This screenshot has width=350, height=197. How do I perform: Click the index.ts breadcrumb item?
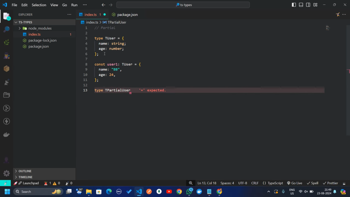point(89,22)
